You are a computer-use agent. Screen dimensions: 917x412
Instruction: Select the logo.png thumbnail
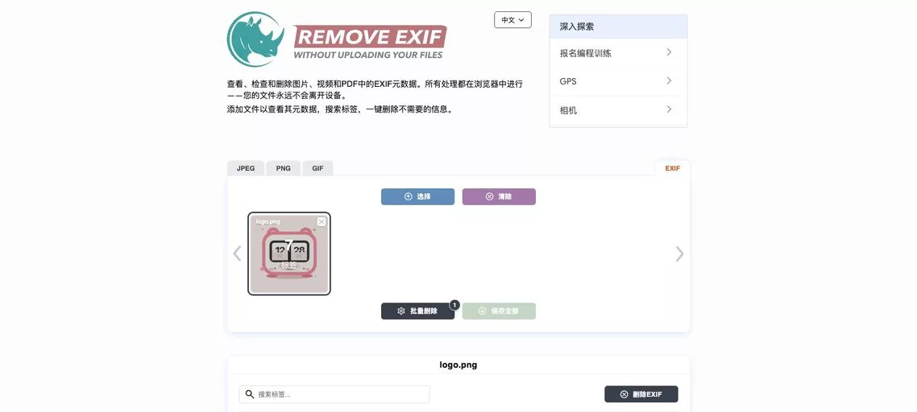click(x=289, y=253)
